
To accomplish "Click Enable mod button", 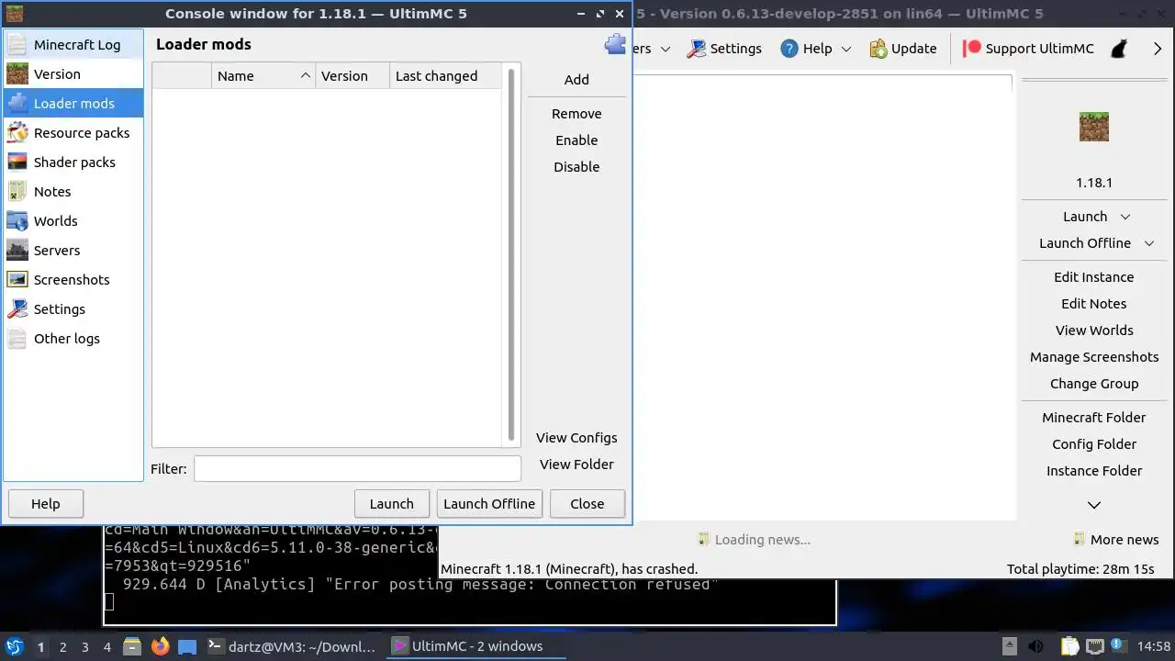I will (x=576, y=140).
